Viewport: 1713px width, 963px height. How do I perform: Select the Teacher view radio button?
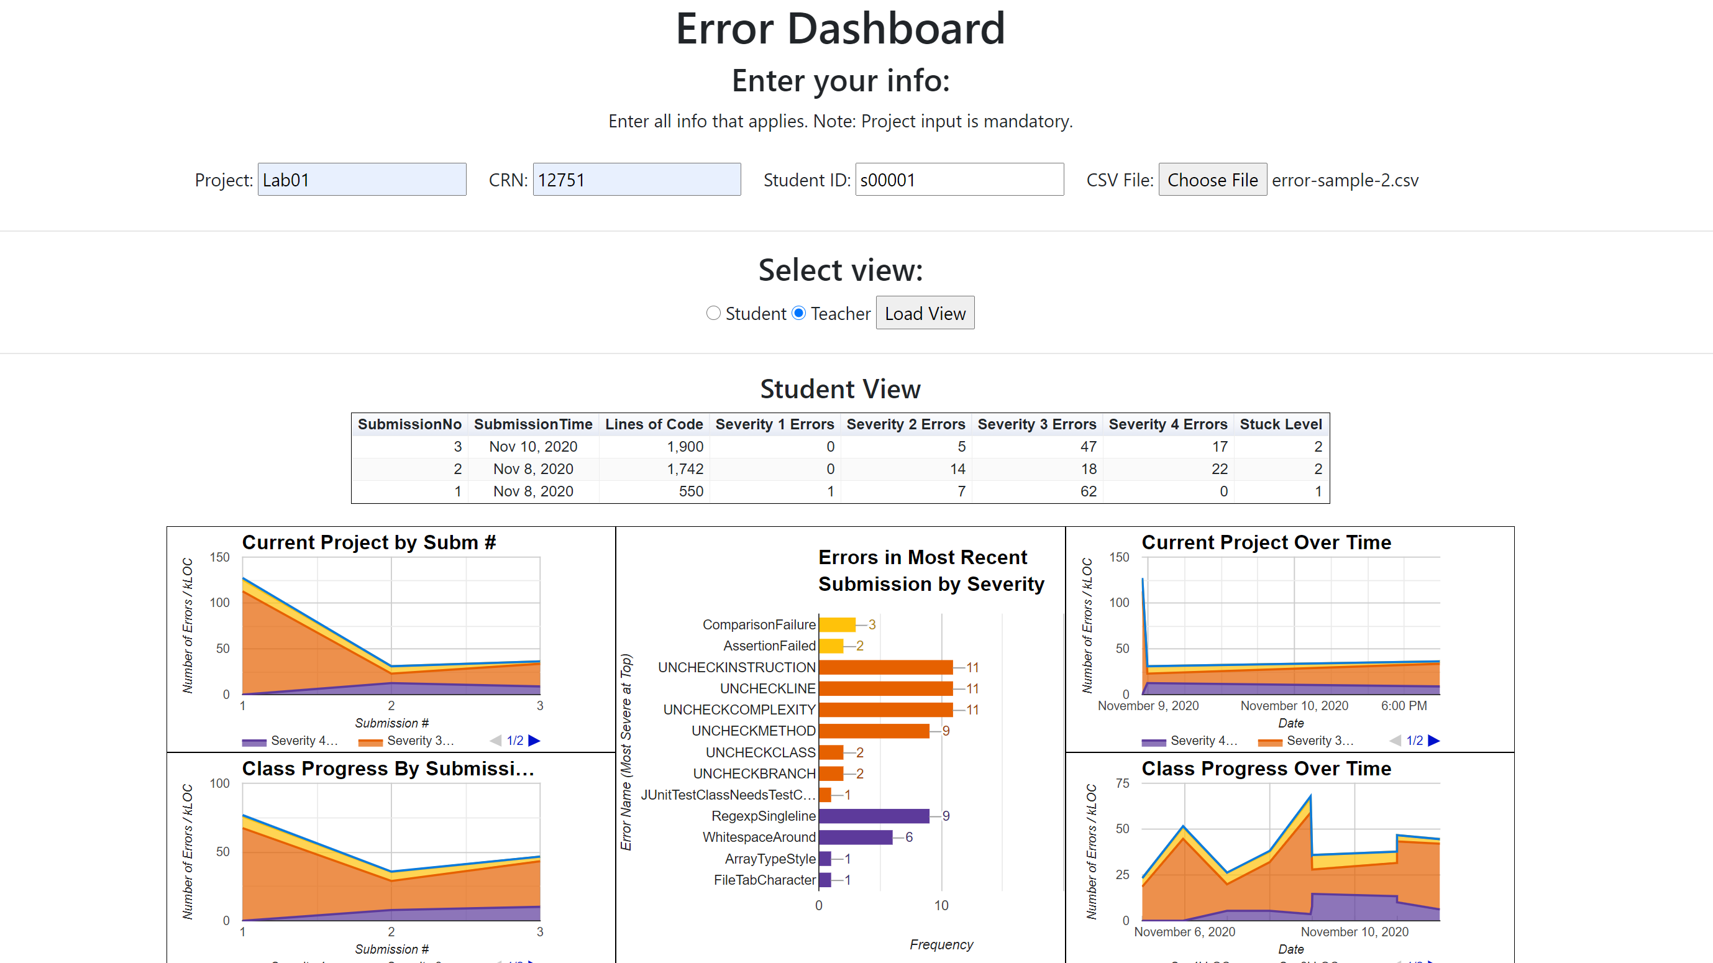[x=798, y=313]
